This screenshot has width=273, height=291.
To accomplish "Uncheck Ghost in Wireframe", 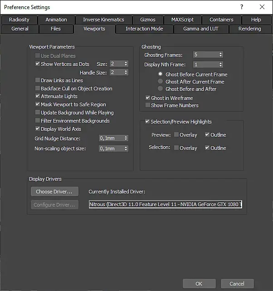I will click(x=148, y=98).
